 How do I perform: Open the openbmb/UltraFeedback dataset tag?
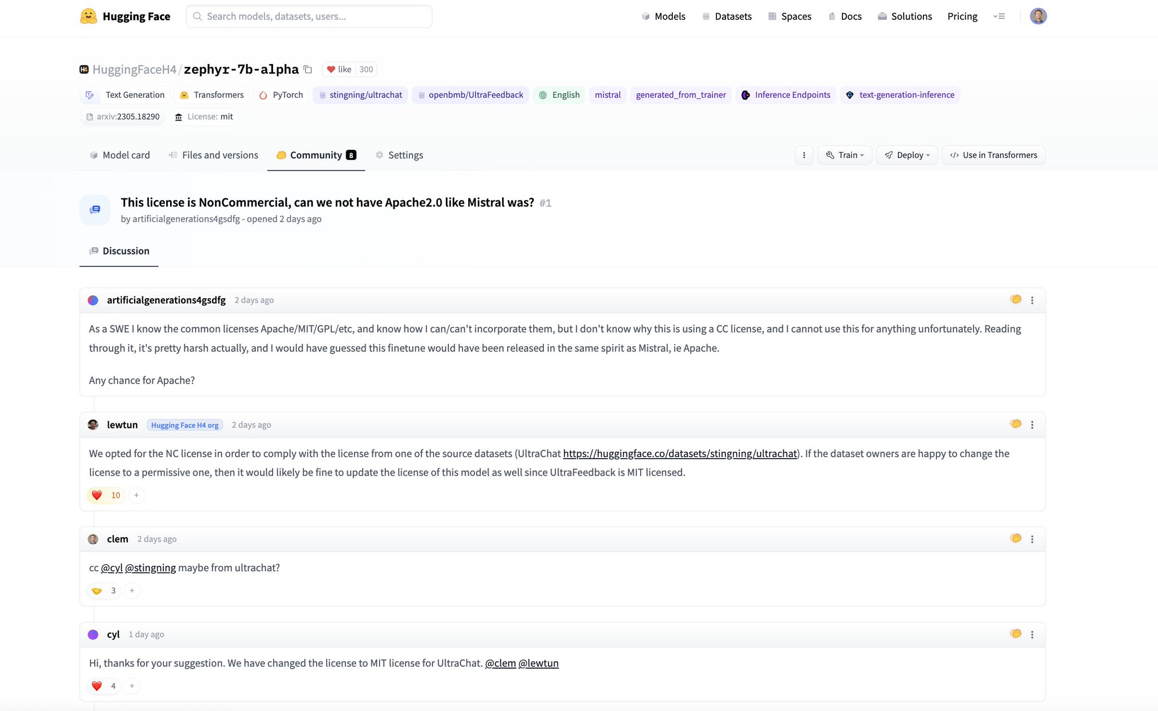(x=470, y=95)
